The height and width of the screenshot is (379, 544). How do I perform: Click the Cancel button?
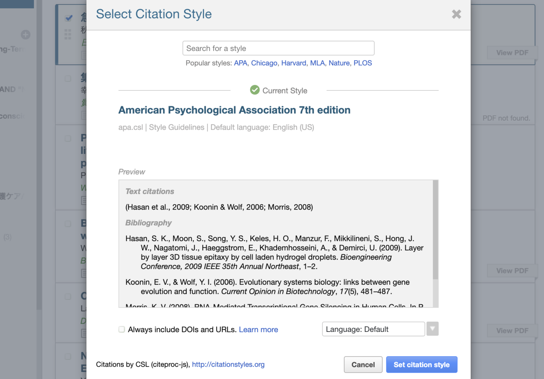(363, 364)
